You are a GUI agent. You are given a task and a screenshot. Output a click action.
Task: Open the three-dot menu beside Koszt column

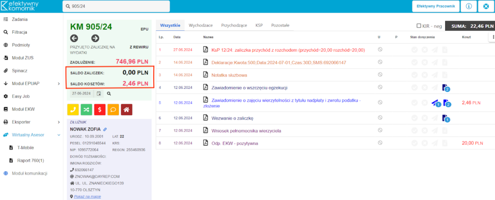(493, 37)
